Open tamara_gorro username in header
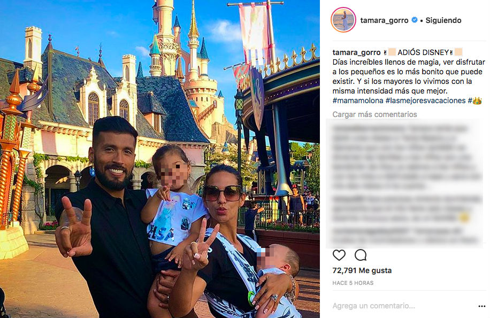 [x=384, y=20]
